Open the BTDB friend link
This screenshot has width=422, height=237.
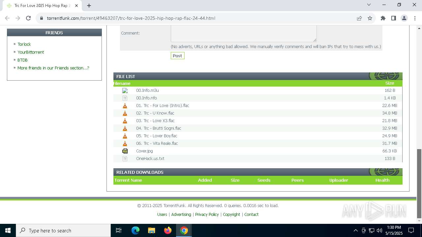point(22,60)
